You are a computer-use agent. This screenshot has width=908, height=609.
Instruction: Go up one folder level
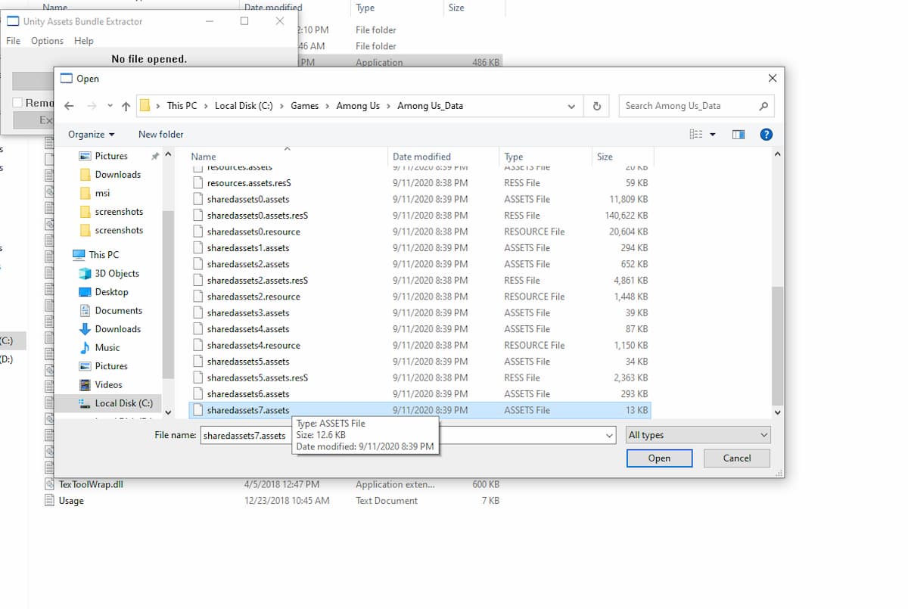(x=126, y=106)
